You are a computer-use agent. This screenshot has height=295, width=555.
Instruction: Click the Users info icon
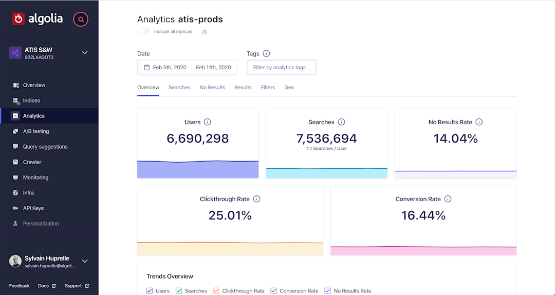[x=208, y=122]
